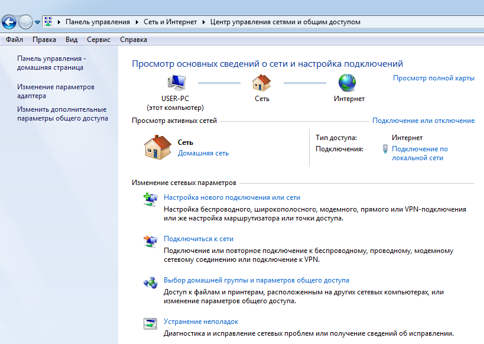Click the page title Просмотр основных сведений
Viewport: 484px width, 344px height.
tap(267, 64)
